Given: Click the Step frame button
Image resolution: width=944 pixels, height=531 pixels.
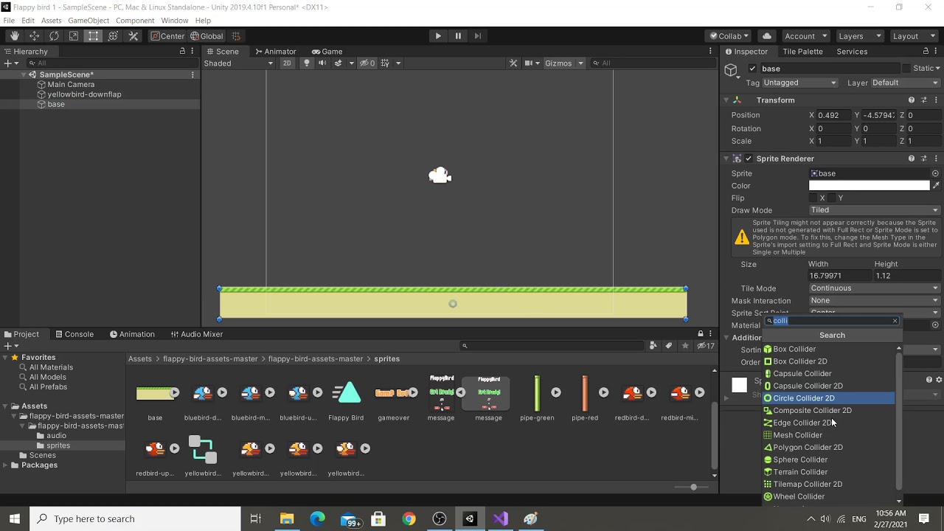Looking at the screenshot, I should [478, 36].
